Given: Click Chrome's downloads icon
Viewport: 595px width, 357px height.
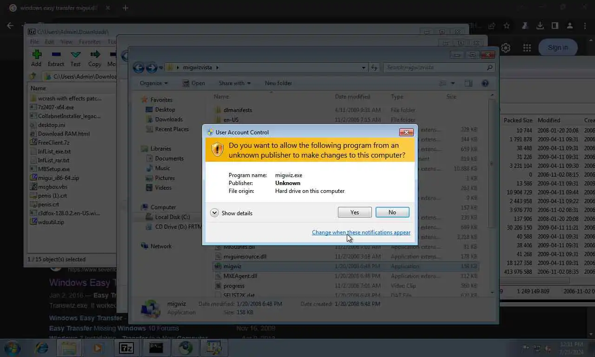Looking at the screenshot, I should (x=540, y=26).
